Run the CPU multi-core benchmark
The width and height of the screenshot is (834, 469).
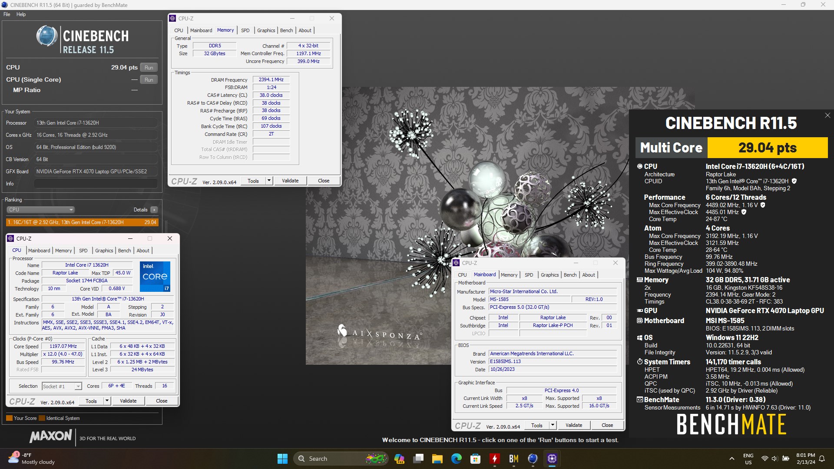pyautogui.click(x=149, y=67)
